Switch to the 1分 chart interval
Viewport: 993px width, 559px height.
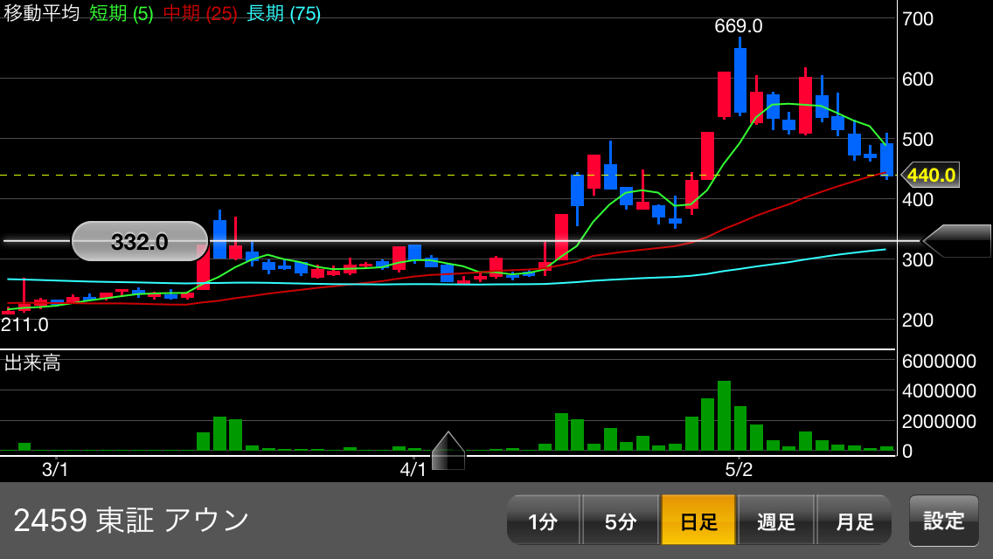click(543, 521)
